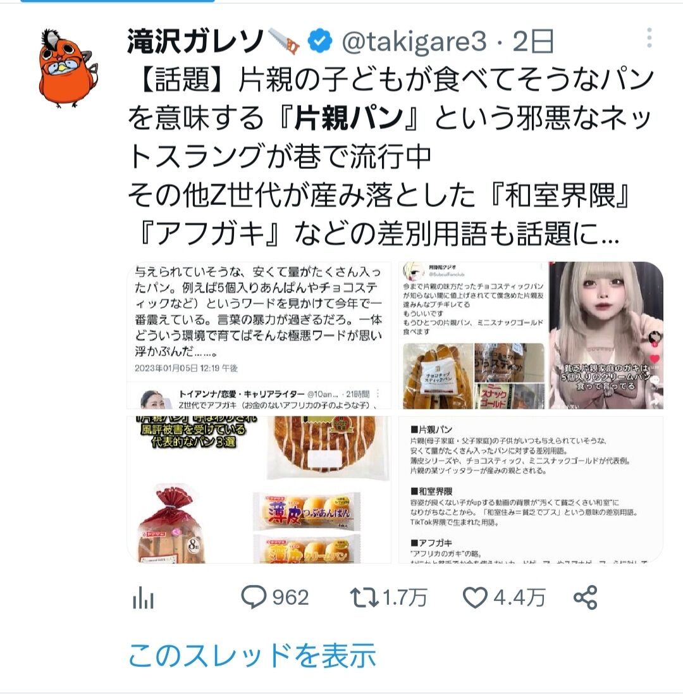
Task: Open このスレッドを表示 thread link
Action: click(x=252, y=655)
